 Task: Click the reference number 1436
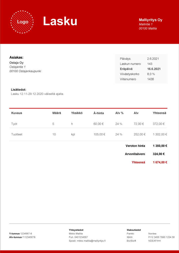[x=150, y=79]
